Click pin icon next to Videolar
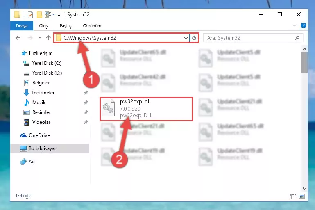 click(x=86, y=122)
